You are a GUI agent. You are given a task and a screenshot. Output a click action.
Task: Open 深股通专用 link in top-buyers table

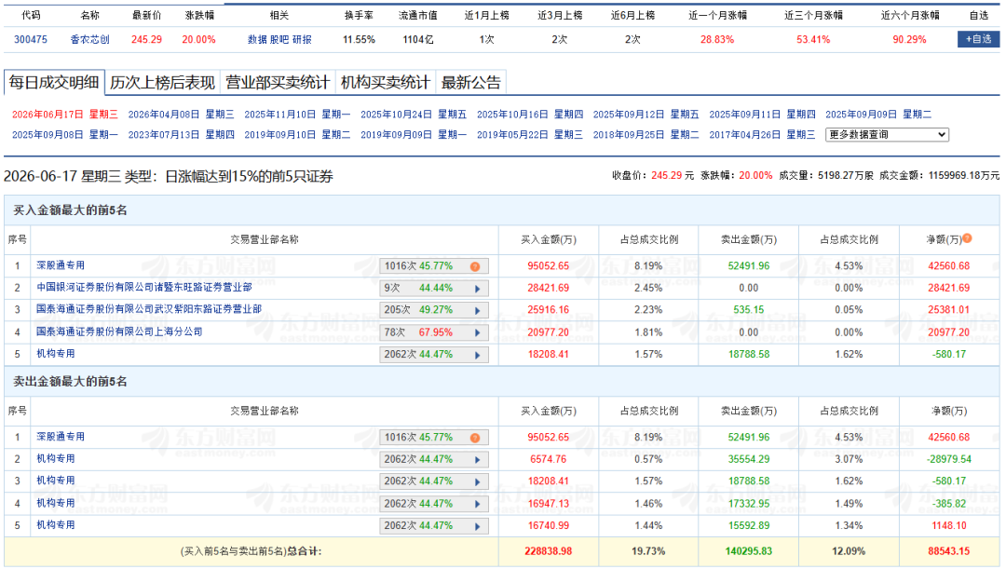[61, 264]
